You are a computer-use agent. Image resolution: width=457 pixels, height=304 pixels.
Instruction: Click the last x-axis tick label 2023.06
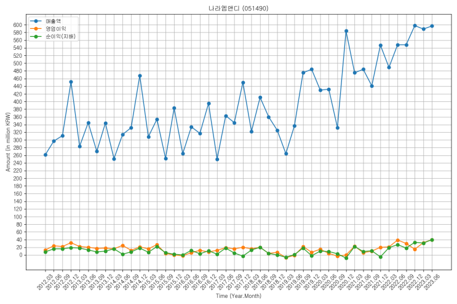tap(431, 282)
